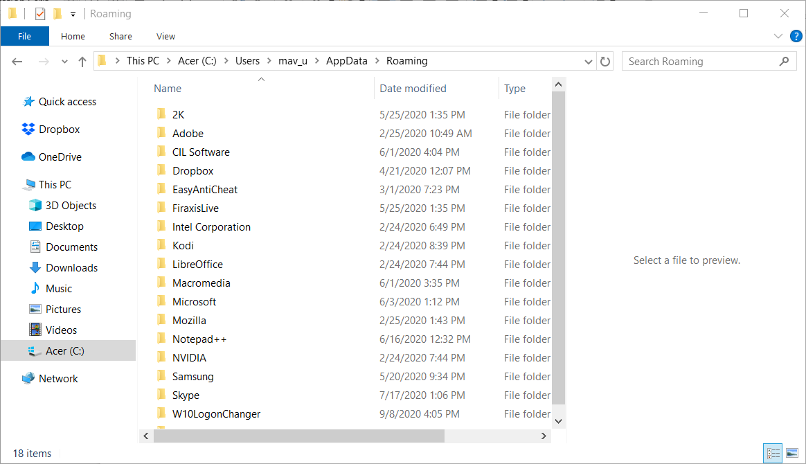Select Dropbox in the navigation pane
The image size is (806, 464).
click(x=59, y=130)
